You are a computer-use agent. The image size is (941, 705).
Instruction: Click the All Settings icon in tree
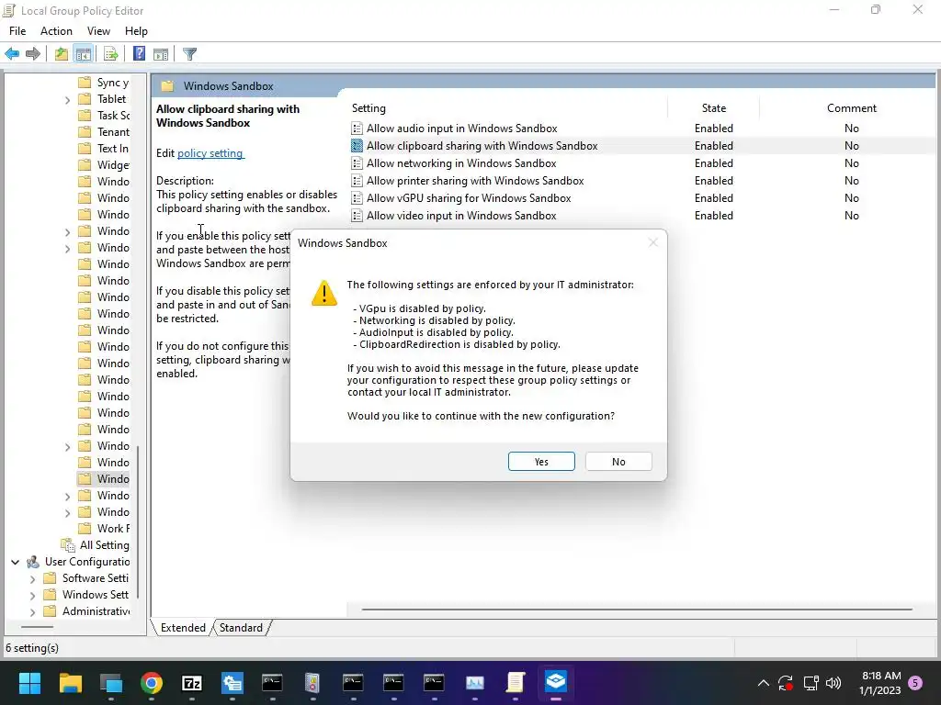tap(68, 545)
